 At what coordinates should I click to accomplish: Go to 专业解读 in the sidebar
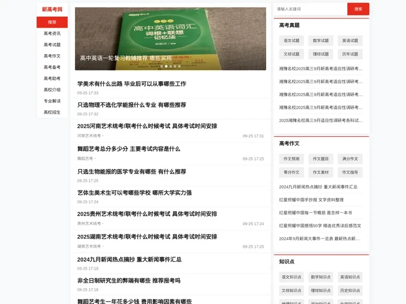point(52,101)
